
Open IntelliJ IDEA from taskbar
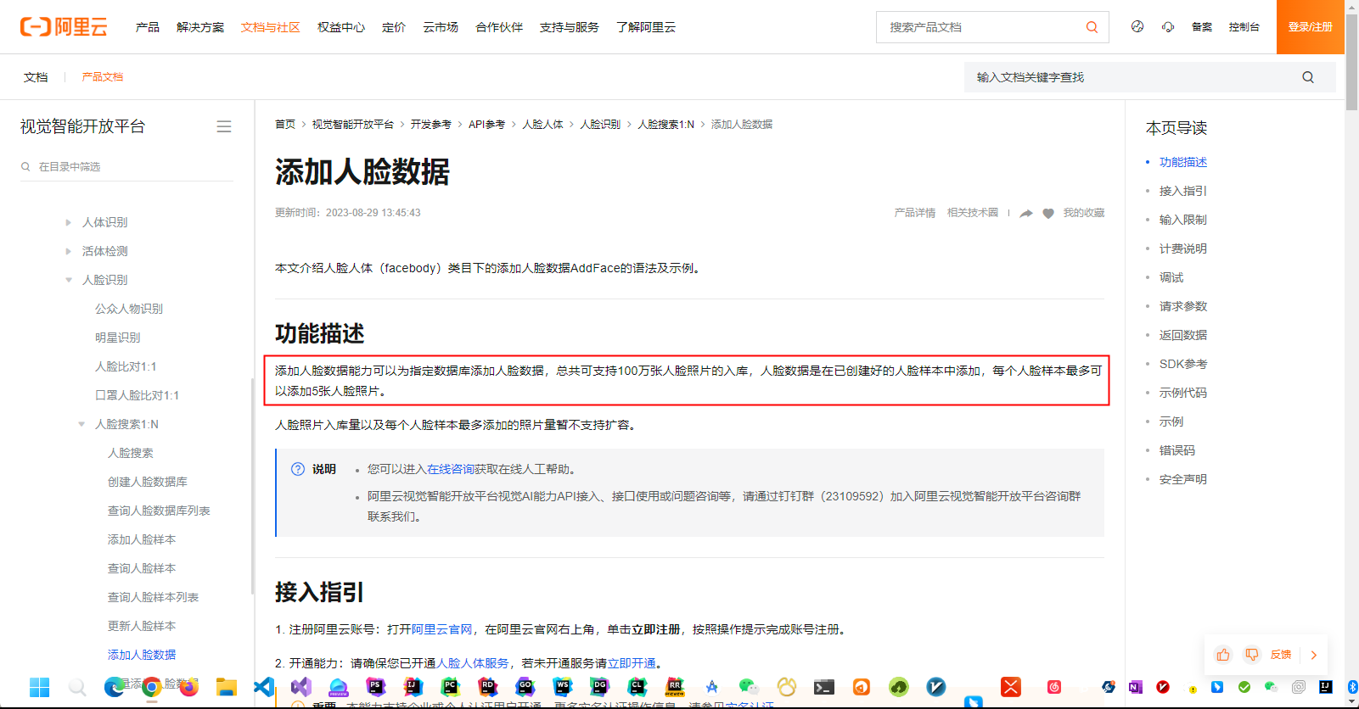(413, 687)
